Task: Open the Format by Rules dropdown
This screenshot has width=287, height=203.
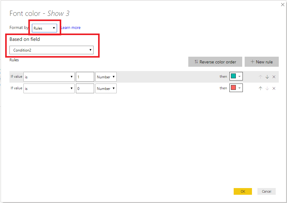Action: coord(44,28)
